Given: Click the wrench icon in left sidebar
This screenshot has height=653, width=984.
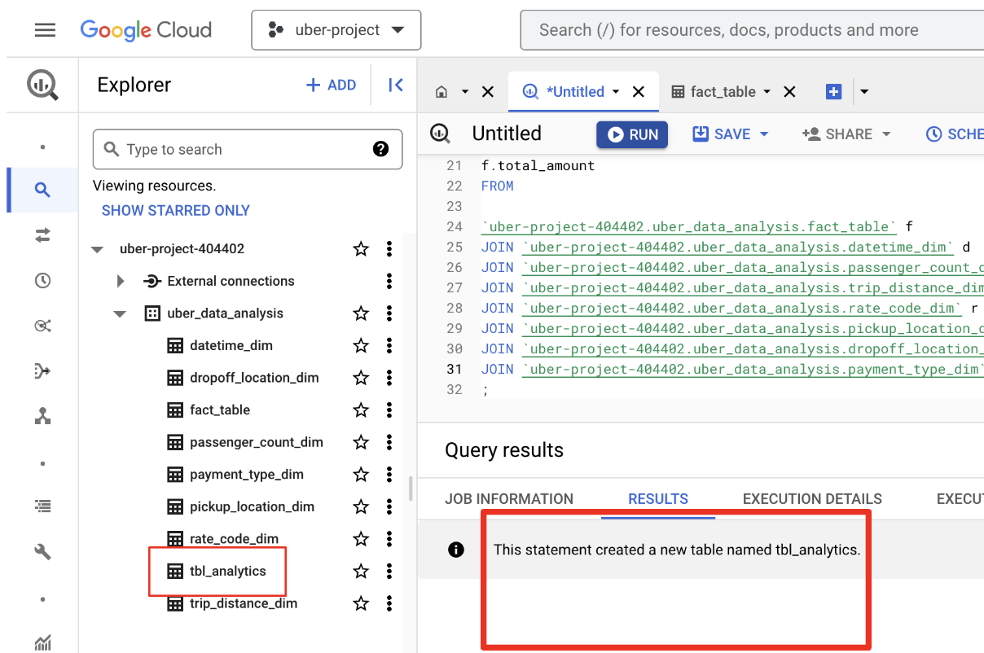Looking at the screenshot, I should pyautogui.click(x=42, y=553).
